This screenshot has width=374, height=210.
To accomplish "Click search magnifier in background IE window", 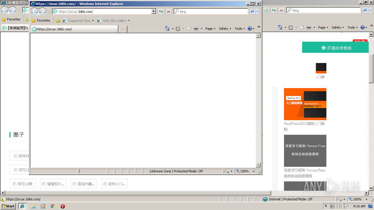I will pyautogui.click(x=365, y=10).
